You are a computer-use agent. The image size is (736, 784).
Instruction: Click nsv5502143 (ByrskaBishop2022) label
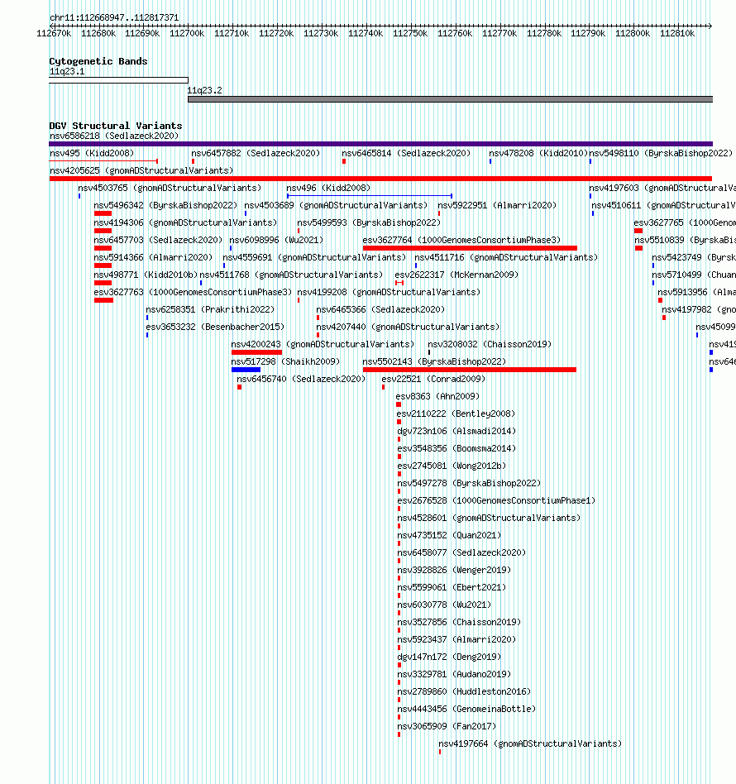click(x=434, y=362)
